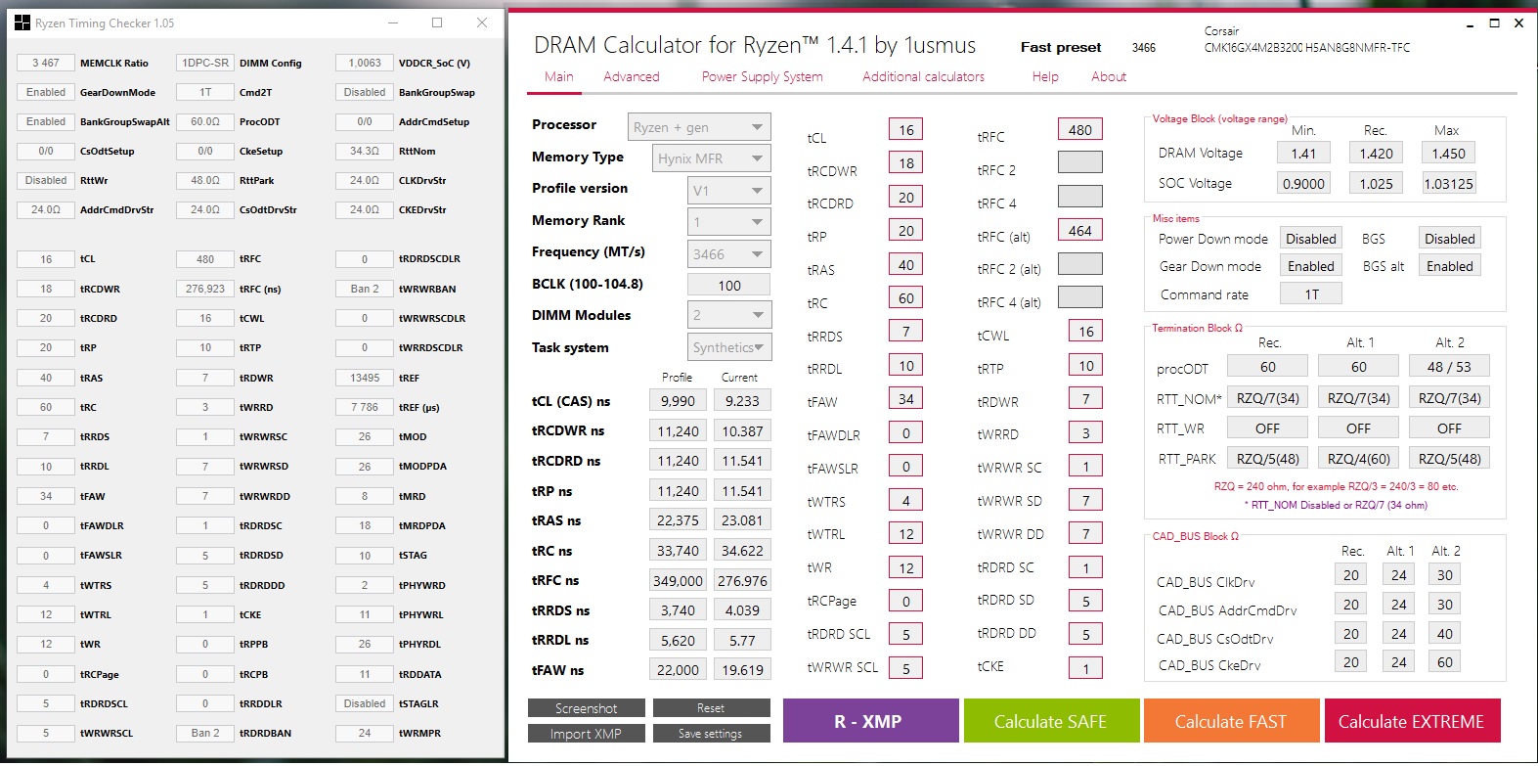The height and width of the screenshot is (766, 1538).
Task: Click the tCKE value field in DRAM Calculator
Action: pos(1086,668)
